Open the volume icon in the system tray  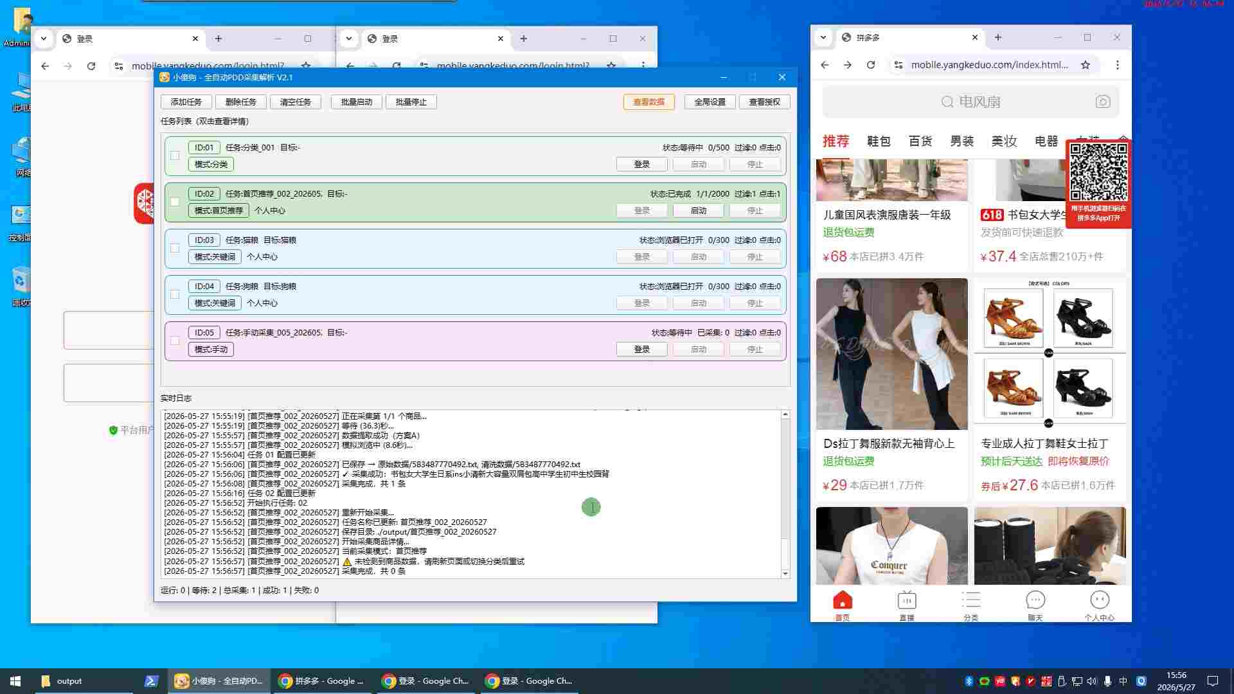click(x=1092, y=681)
